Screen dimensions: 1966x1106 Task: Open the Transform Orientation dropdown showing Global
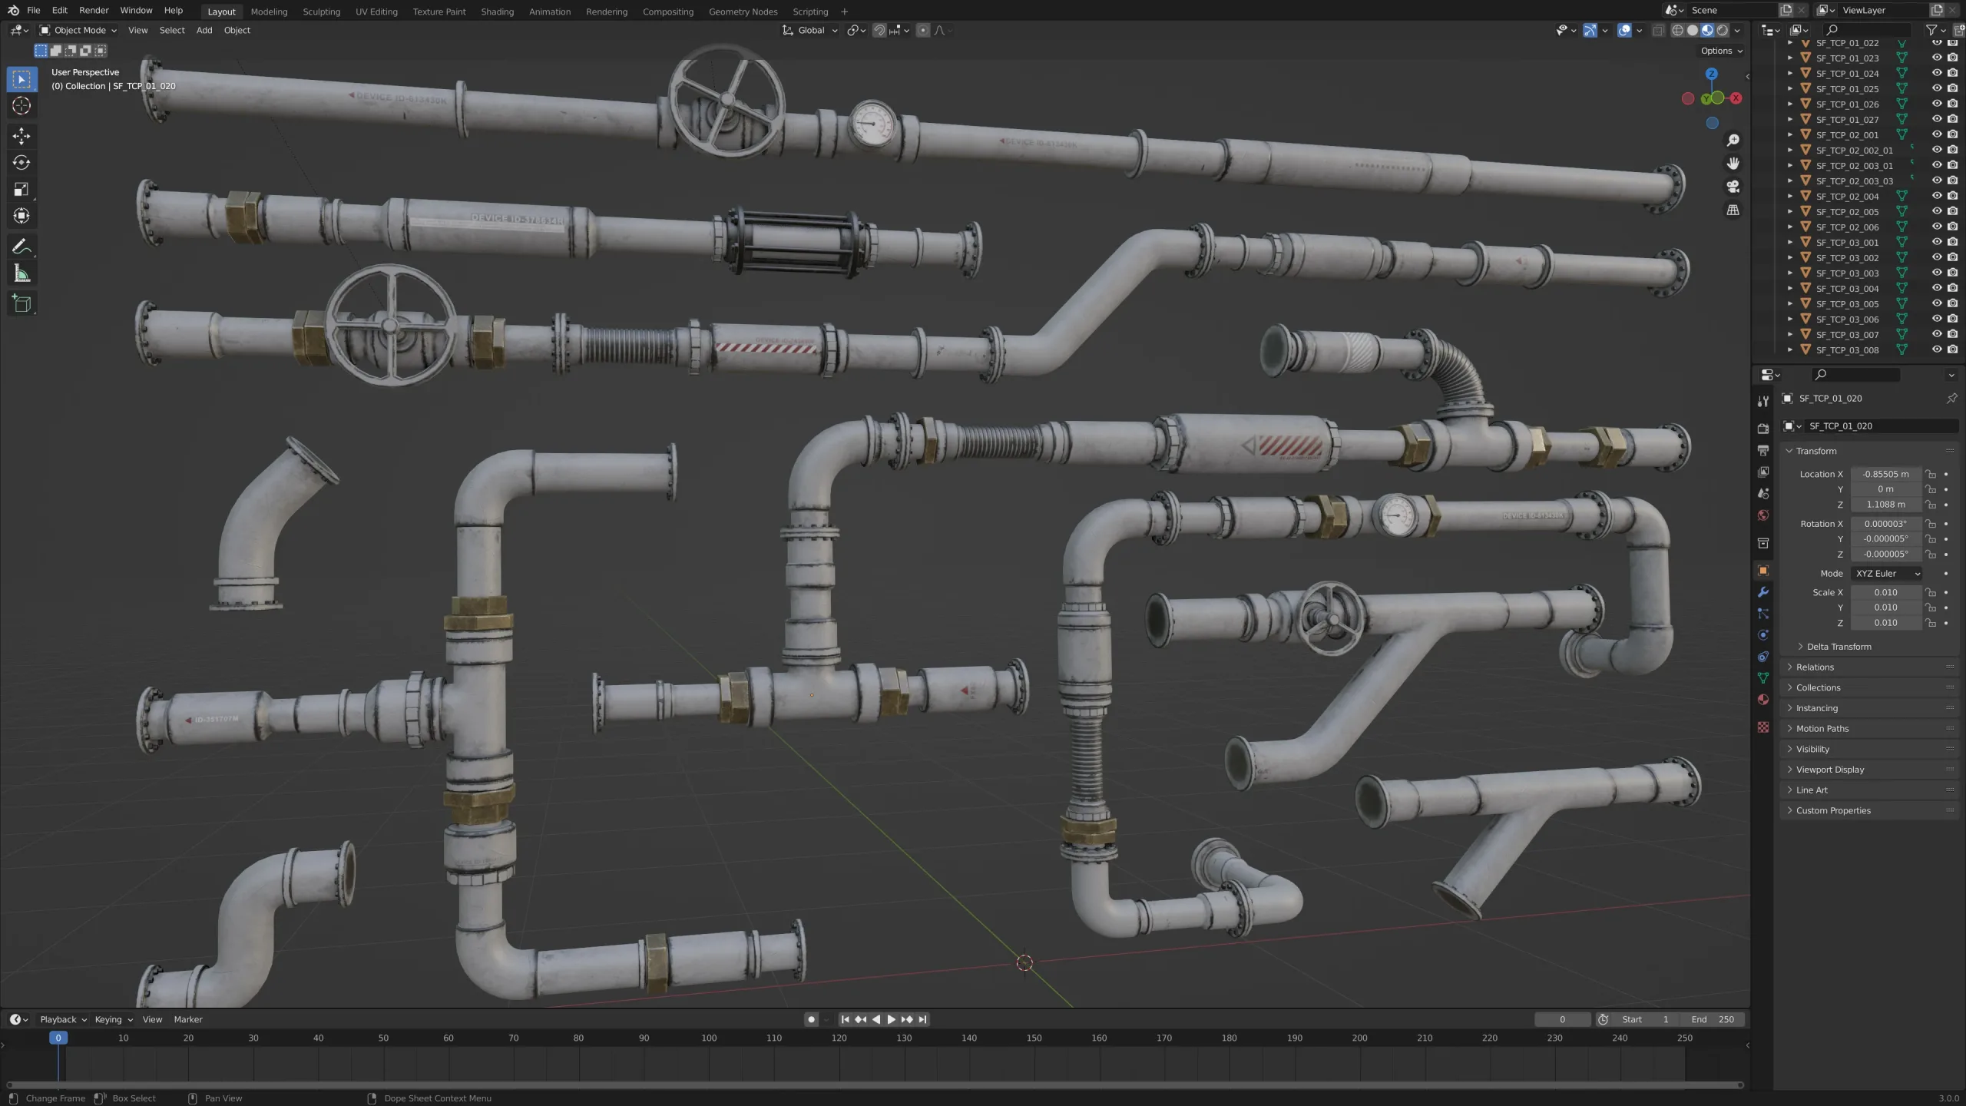click(809, 30)
